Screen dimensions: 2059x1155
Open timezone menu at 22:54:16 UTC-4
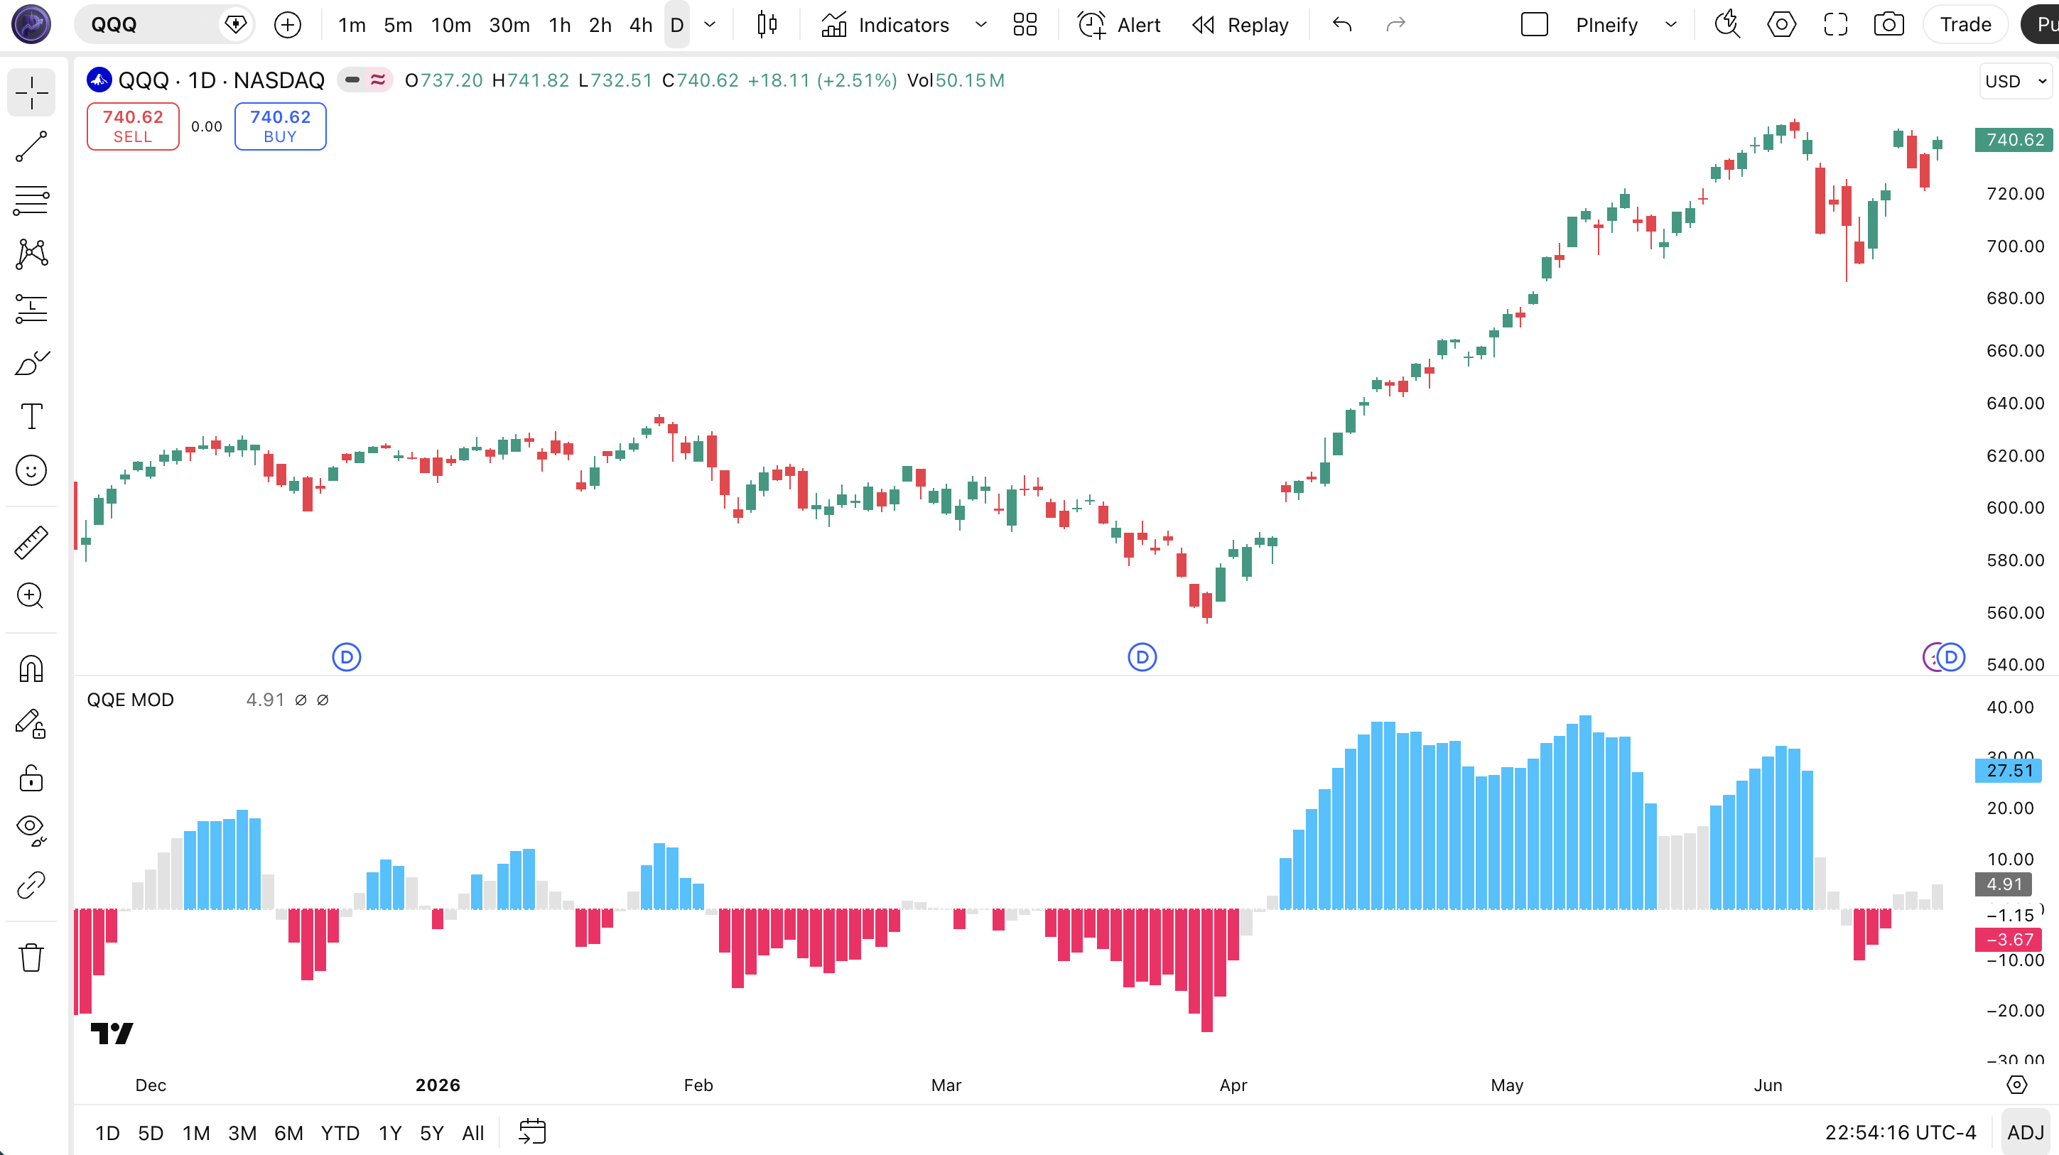[x=1900, y=1132]
